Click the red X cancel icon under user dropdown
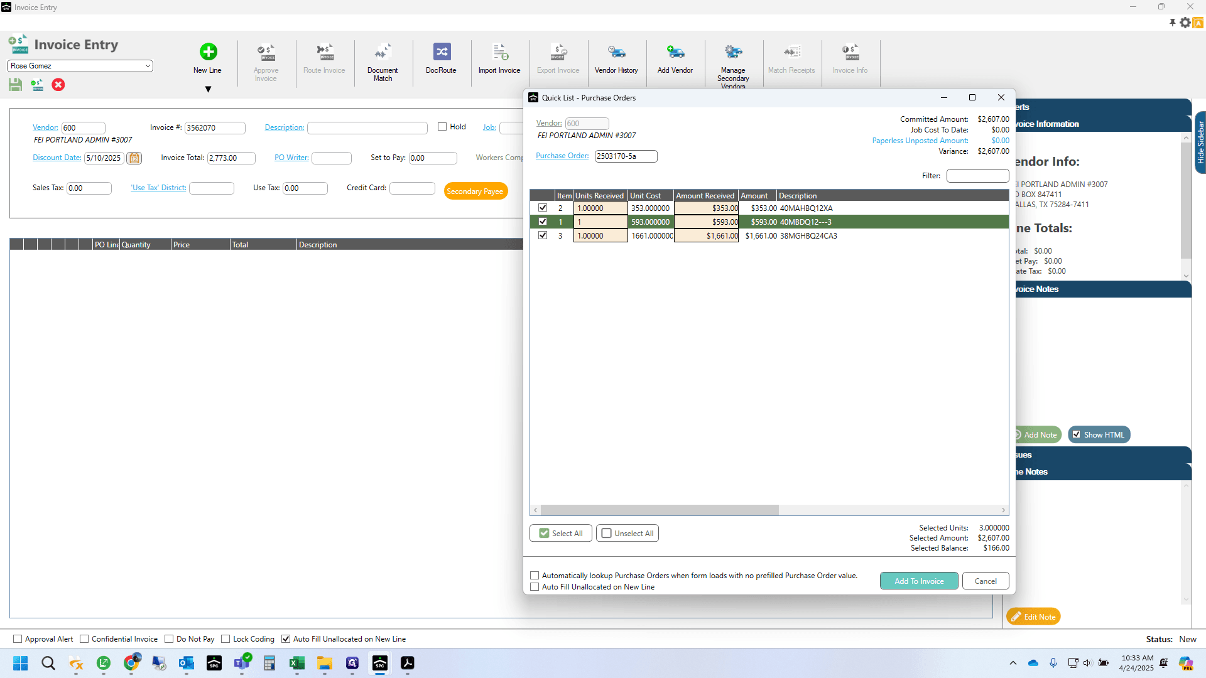The width and height of the screenshot is (1206, 678). [58, 85]
